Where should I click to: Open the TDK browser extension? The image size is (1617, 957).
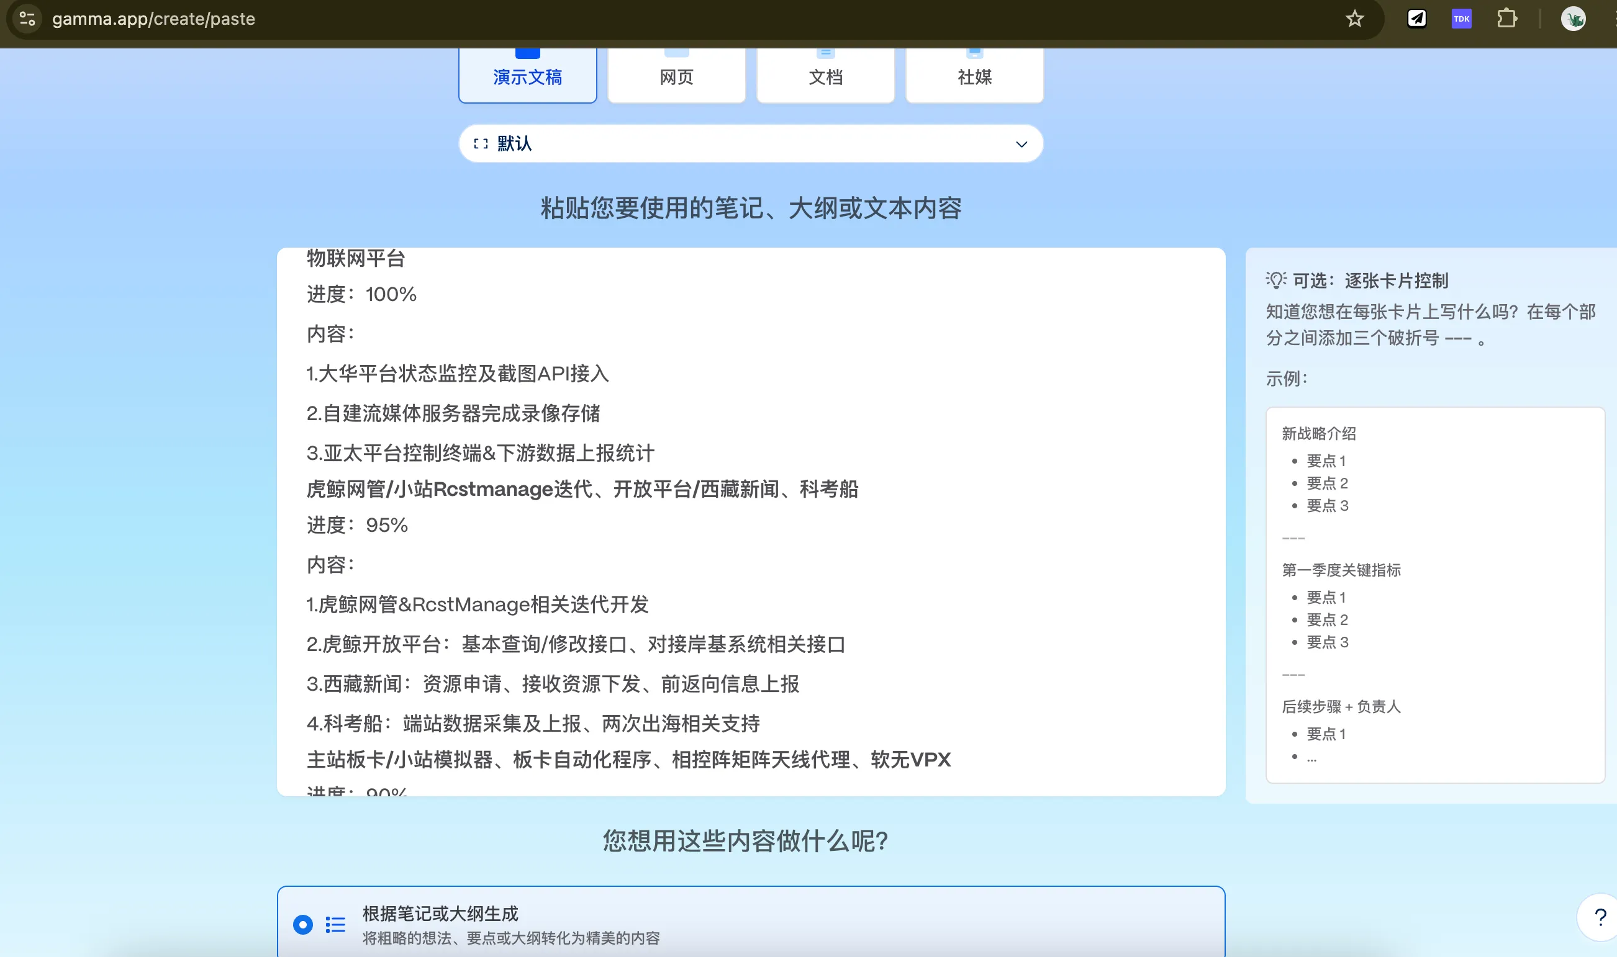tap(1462, 19)
